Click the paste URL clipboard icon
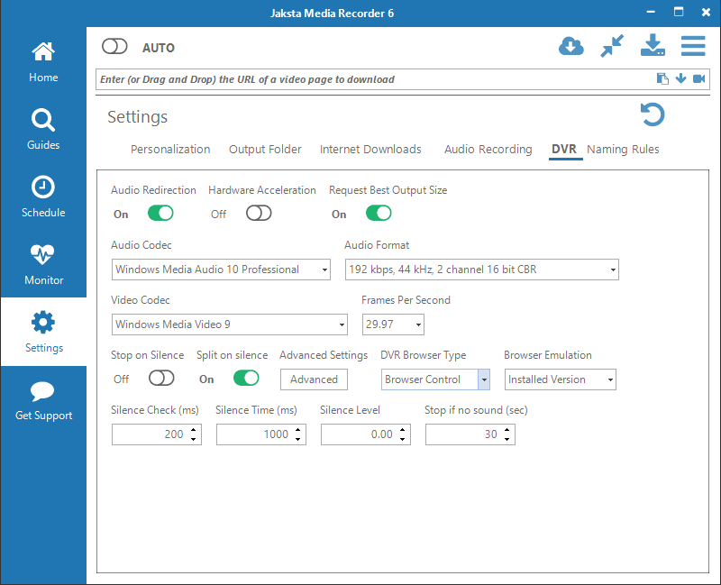Viewport: 721px width, 585px height. point(662,78)
